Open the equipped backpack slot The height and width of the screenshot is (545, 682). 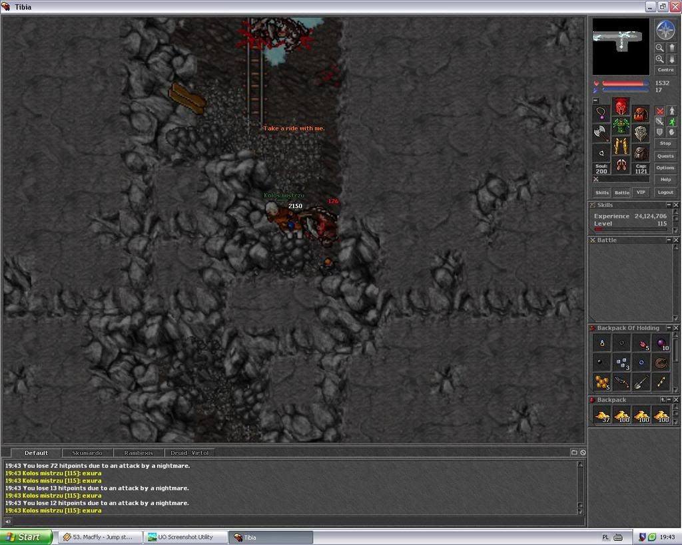[641, 113]
